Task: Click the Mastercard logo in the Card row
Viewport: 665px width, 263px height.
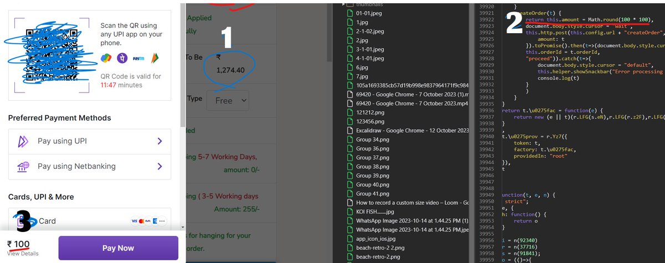Action: (142, 221)
